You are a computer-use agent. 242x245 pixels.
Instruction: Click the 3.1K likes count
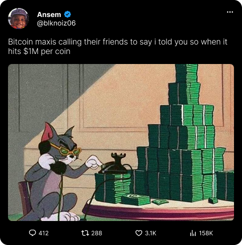150,233
